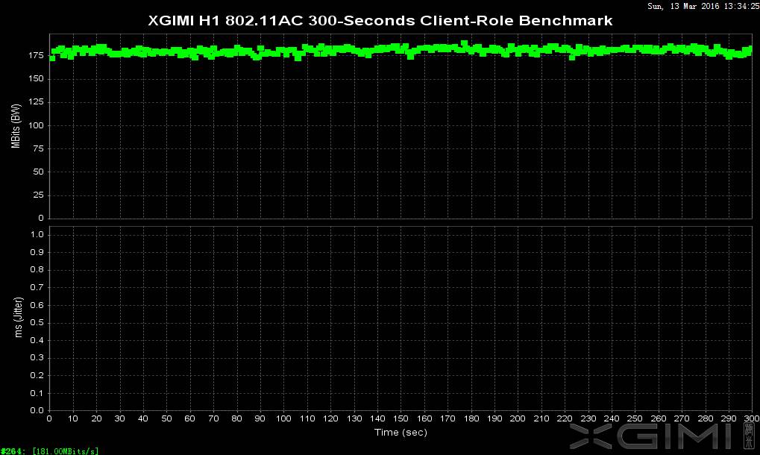This screenshot has width=760, height=455.
Task: Click the 'Time (sec)' axis label
Action: [401, 432]
